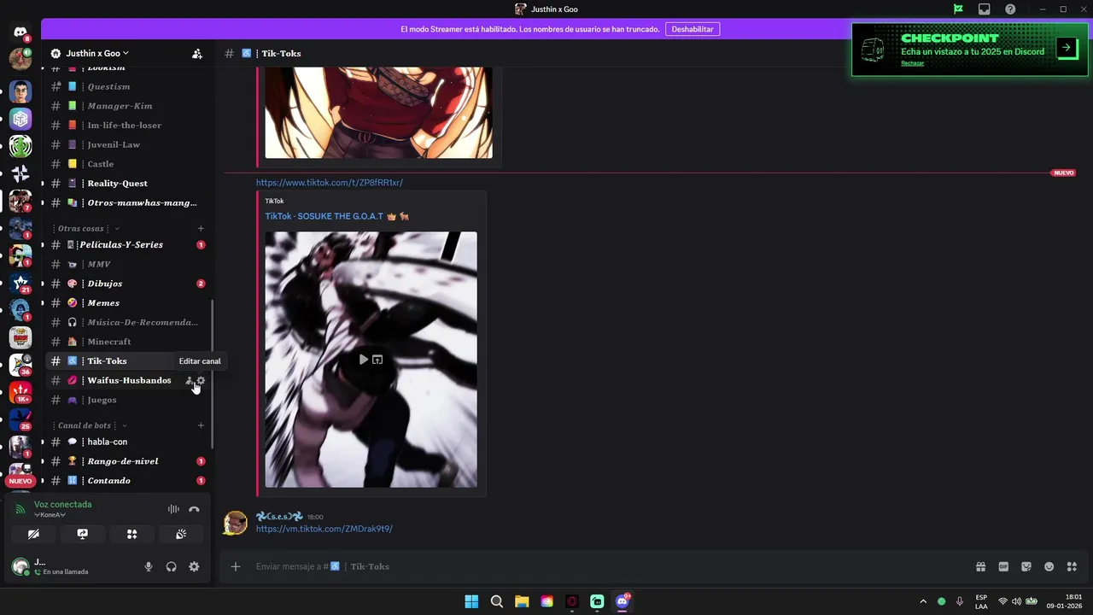Open the red-jacket artwork image at top

pyautogui.click(x=378, y=113)
